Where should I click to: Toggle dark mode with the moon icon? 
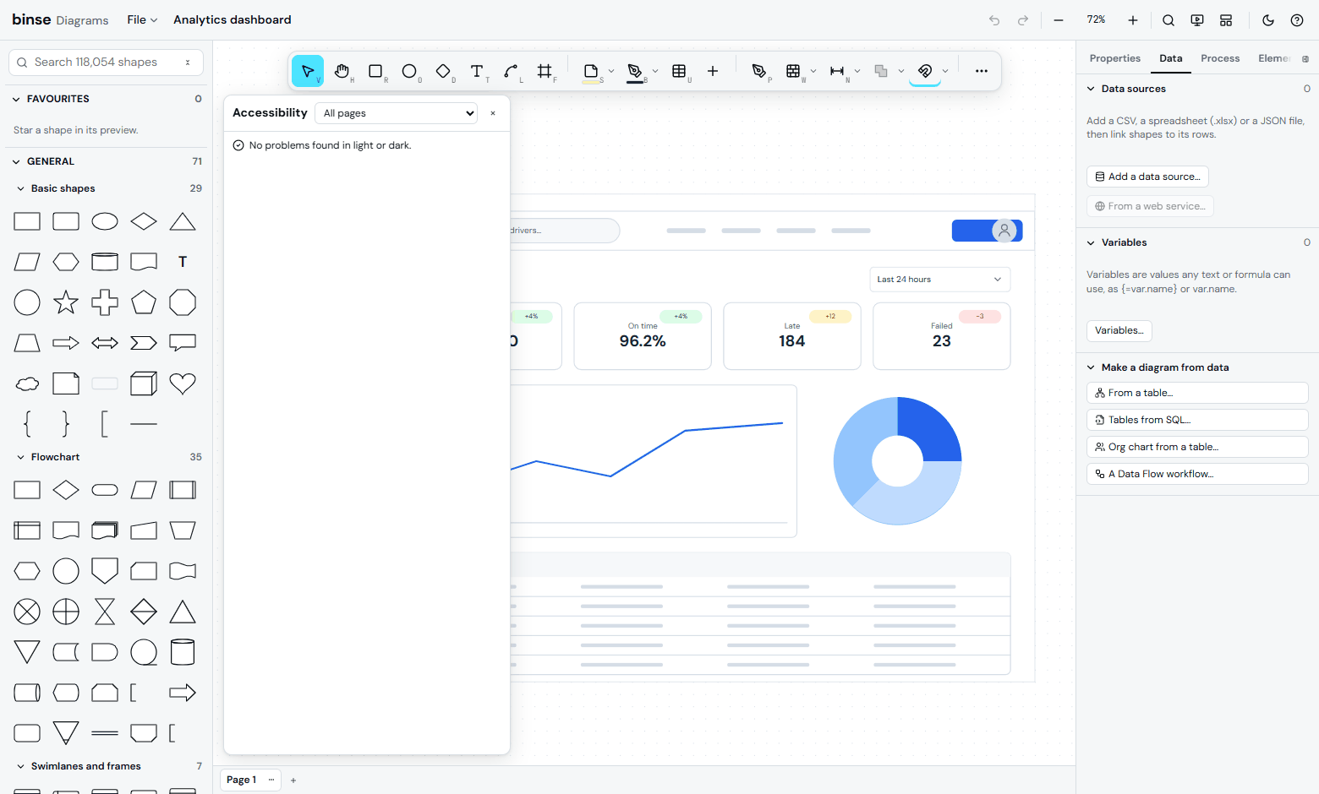pyautogui.click(x=1268, y=20)
